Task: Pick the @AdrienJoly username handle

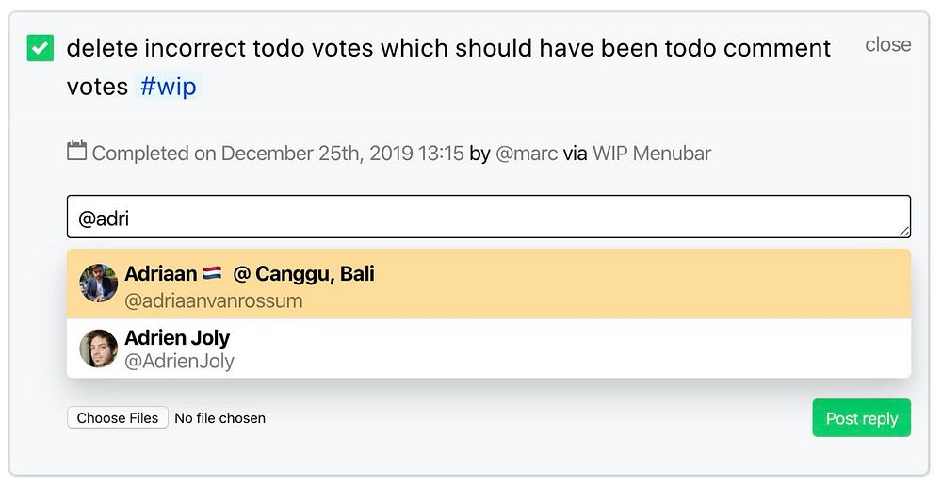Action: coord(179,361)
